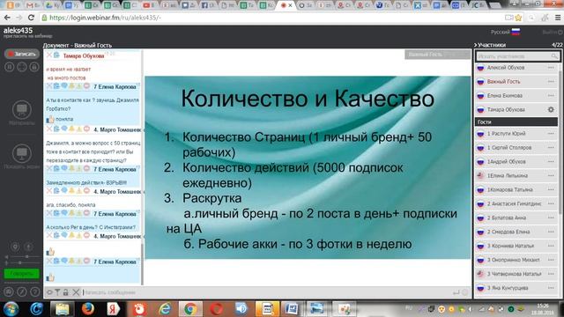
Task: Open options dots for 1 Распути Юрий
Action: 551,134
